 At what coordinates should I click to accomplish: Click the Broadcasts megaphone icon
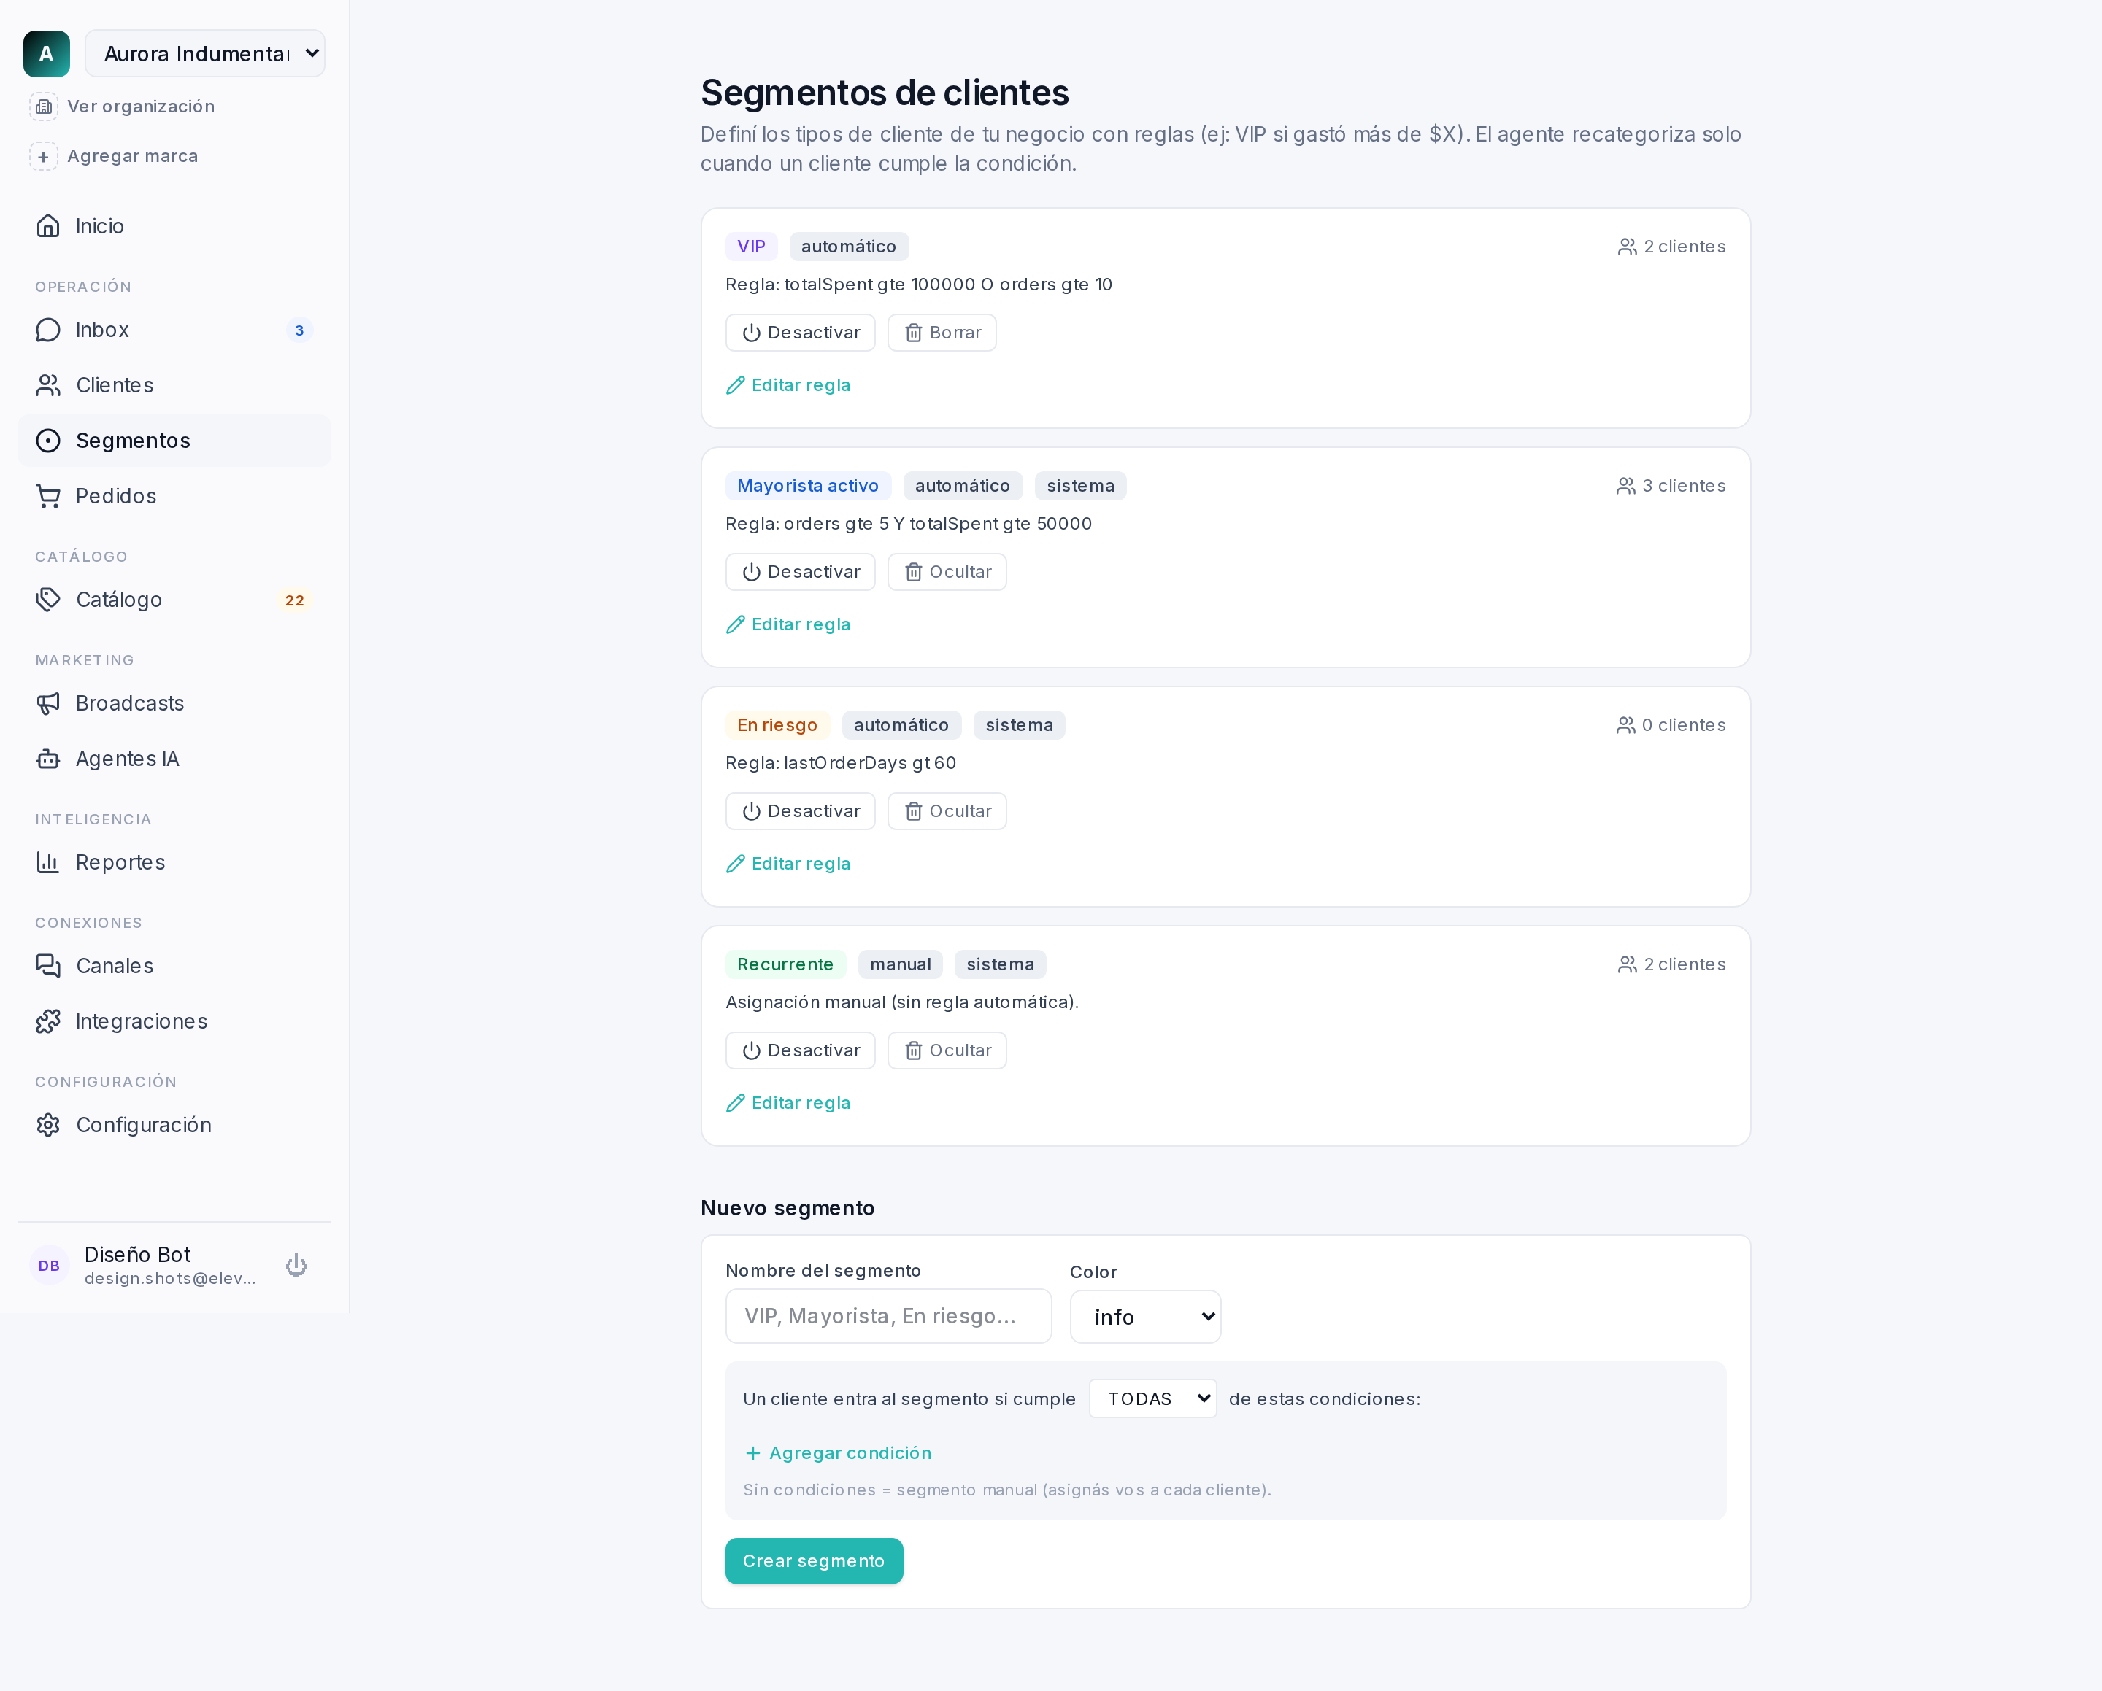(47, 704)
